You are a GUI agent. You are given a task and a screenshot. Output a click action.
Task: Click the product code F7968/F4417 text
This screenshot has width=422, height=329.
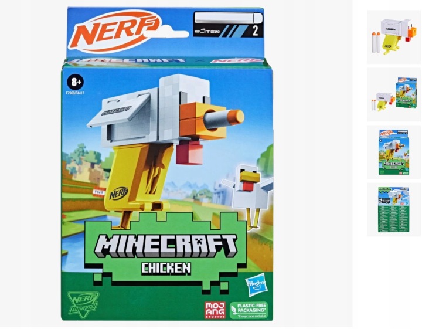coord(75,93)
